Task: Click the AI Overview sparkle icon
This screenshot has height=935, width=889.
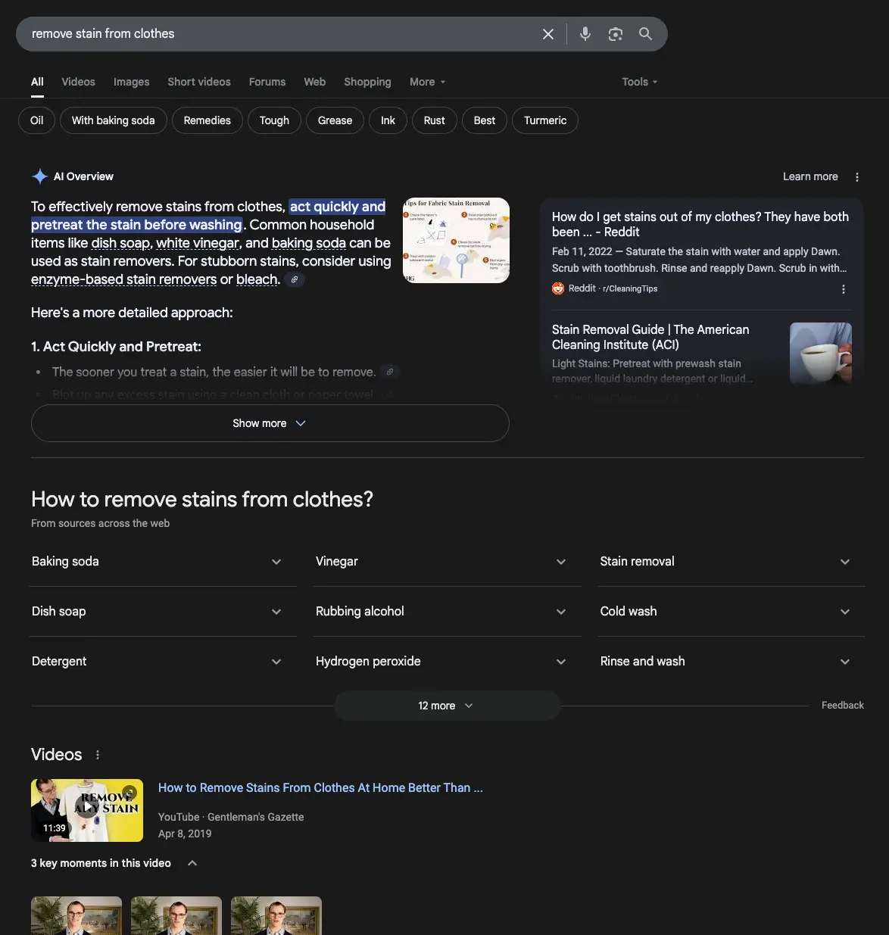Action: tap(40, 176)
